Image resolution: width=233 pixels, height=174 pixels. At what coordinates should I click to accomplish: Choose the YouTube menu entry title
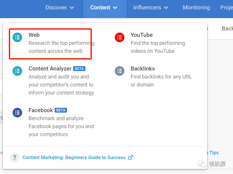(141, 35)
